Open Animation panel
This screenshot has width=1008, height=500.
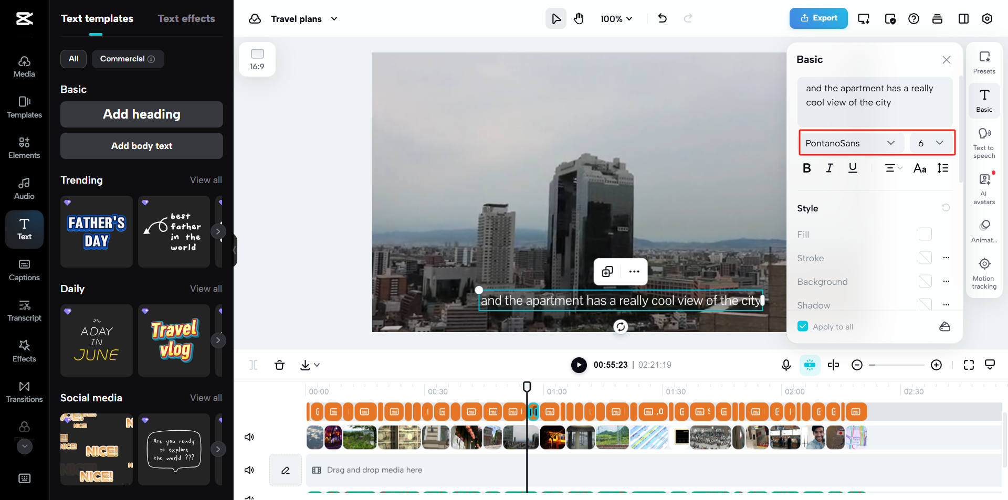tap(984, 231)
